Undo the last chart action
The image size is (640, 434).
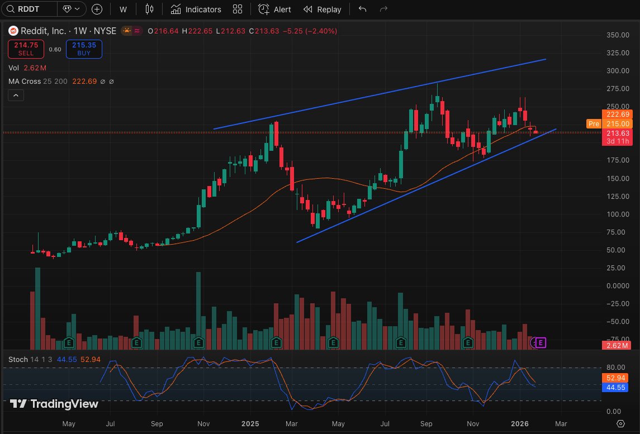click(x=362, y=9)
